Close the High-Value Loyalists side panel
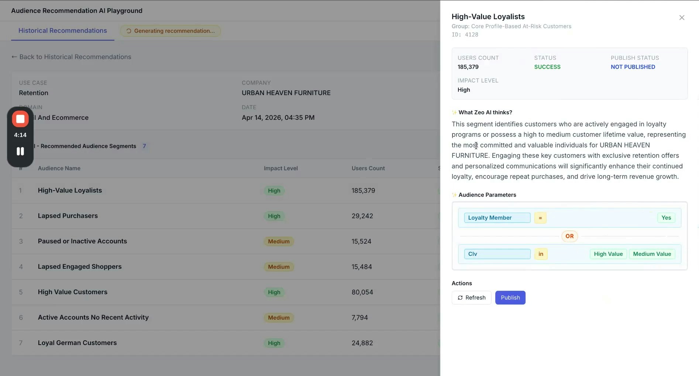 pyautogui.click(x=682, y=18)
